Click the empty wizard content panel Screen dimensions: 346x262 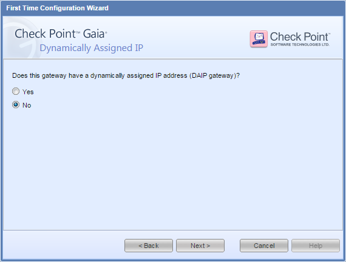(x=173, y=168)
